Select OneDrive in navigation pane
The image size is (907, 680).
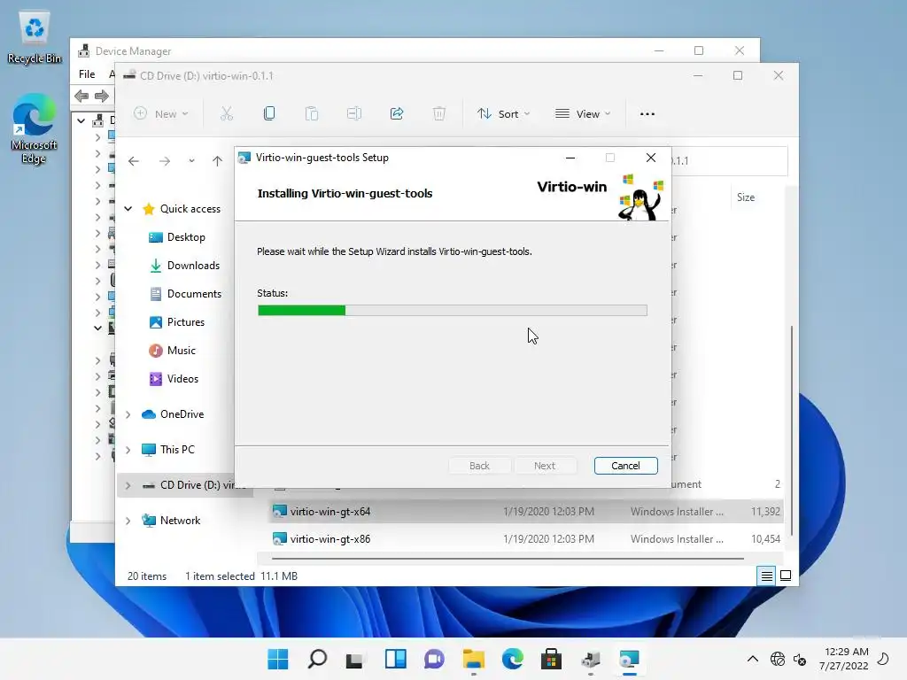(173, 414)
